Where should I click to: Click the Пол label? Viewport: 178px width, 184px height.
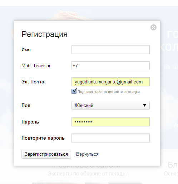point(26,106)
